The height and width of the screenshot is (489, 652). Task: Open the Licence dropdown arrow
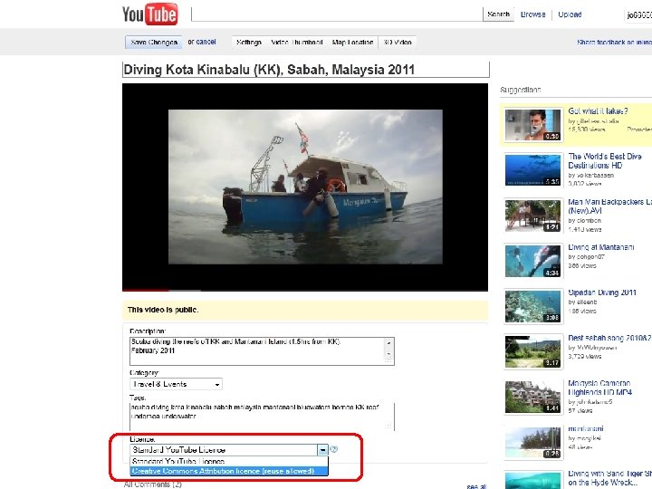coord(322,450)
